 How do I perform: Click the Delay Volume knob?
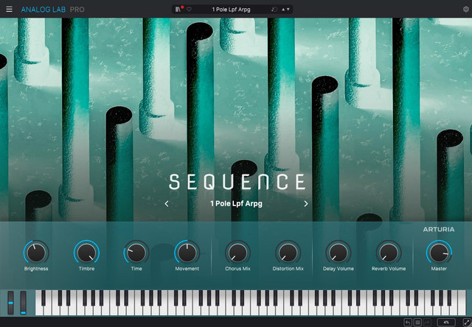pos(339,253)
